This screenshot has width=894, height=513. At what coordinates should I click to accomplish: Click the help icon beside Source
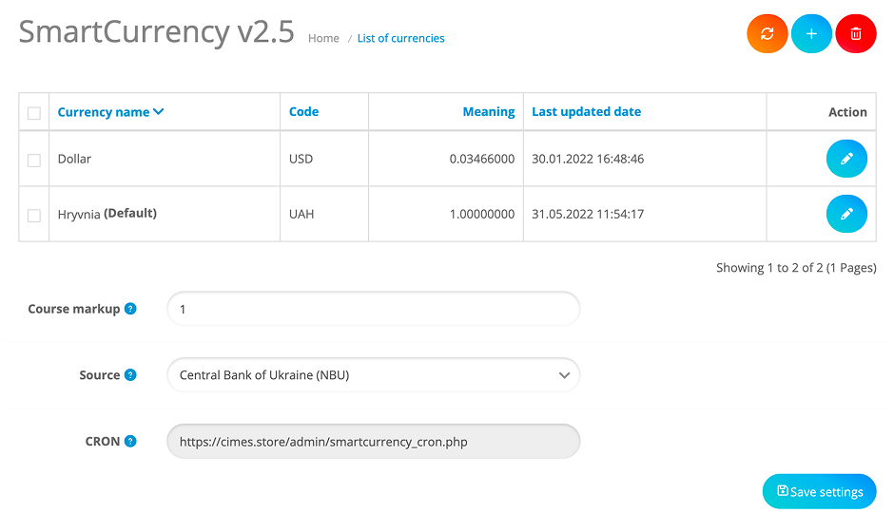tap(130, 375)
